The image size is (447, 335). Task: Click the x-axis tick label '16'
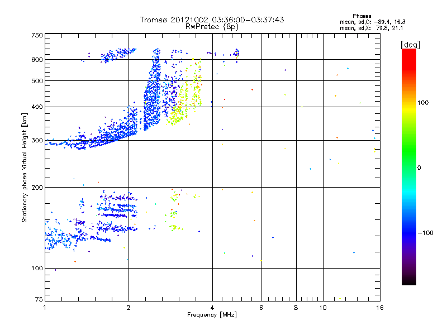380,308
